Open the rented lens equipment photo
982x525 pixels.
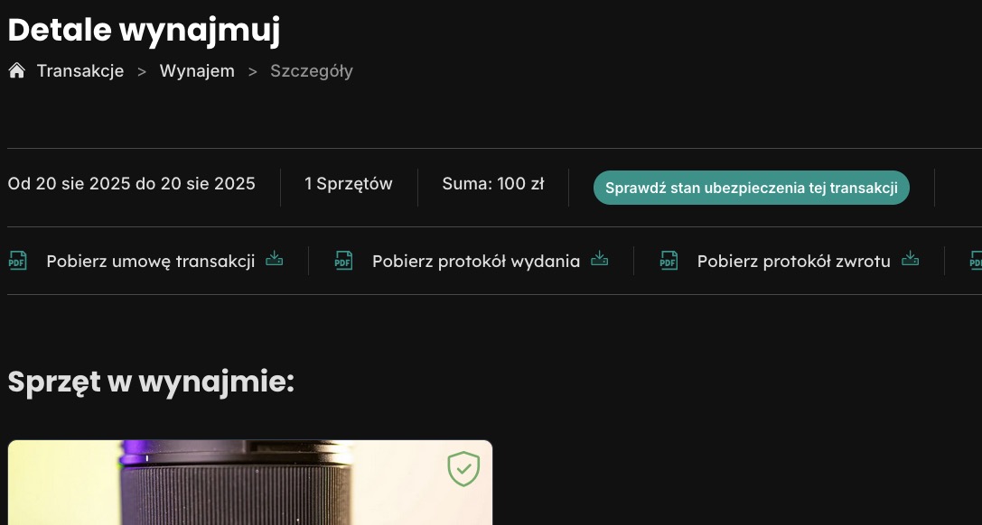click(249, 487)
